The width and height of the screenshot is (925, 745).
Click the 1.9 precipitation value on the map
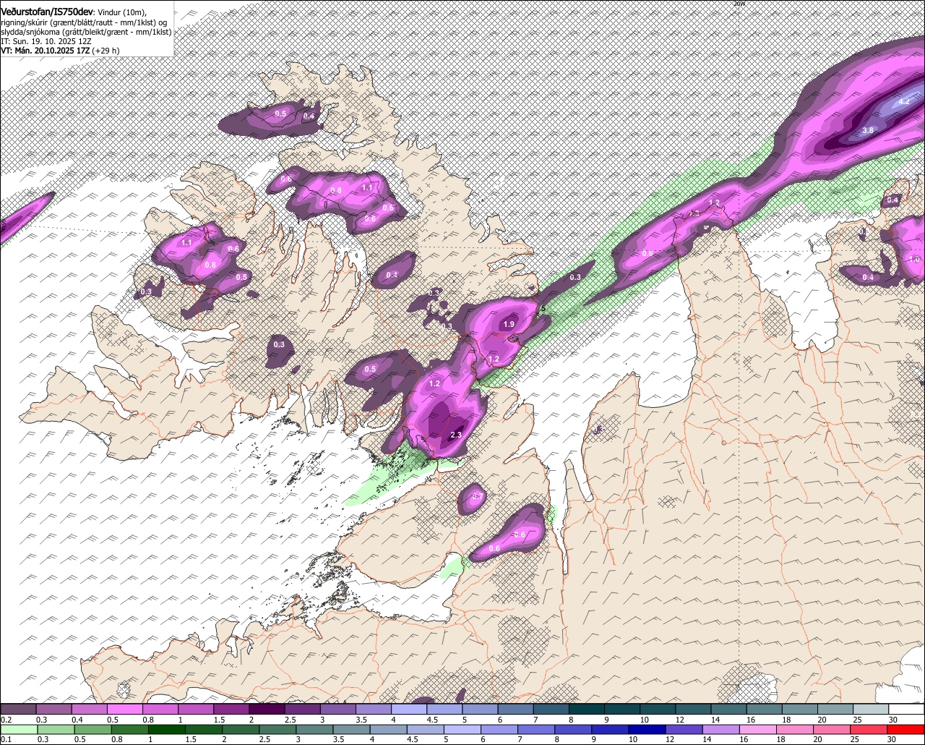[509, 325]
